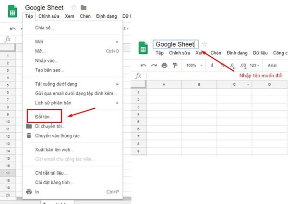Viewport: 288px width, 204px height.
Task: Choose Chia sẻ... from the menu
Action: point(73,28)
